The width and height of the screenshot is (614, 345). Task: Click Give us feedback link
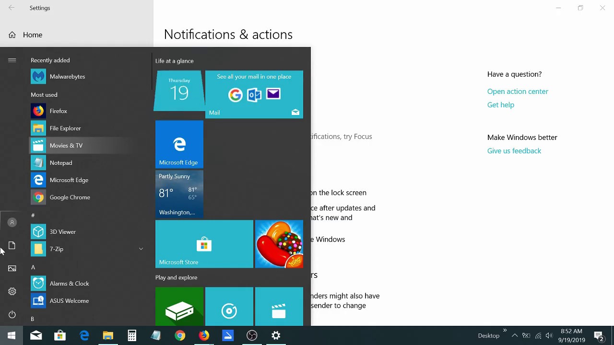pyautogui.click(x=514, y=151)
